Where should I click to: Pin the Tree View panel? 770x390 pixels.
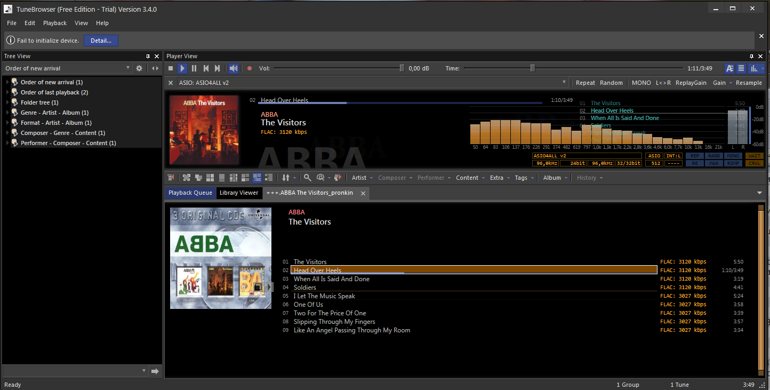click(x=148, y=56)
